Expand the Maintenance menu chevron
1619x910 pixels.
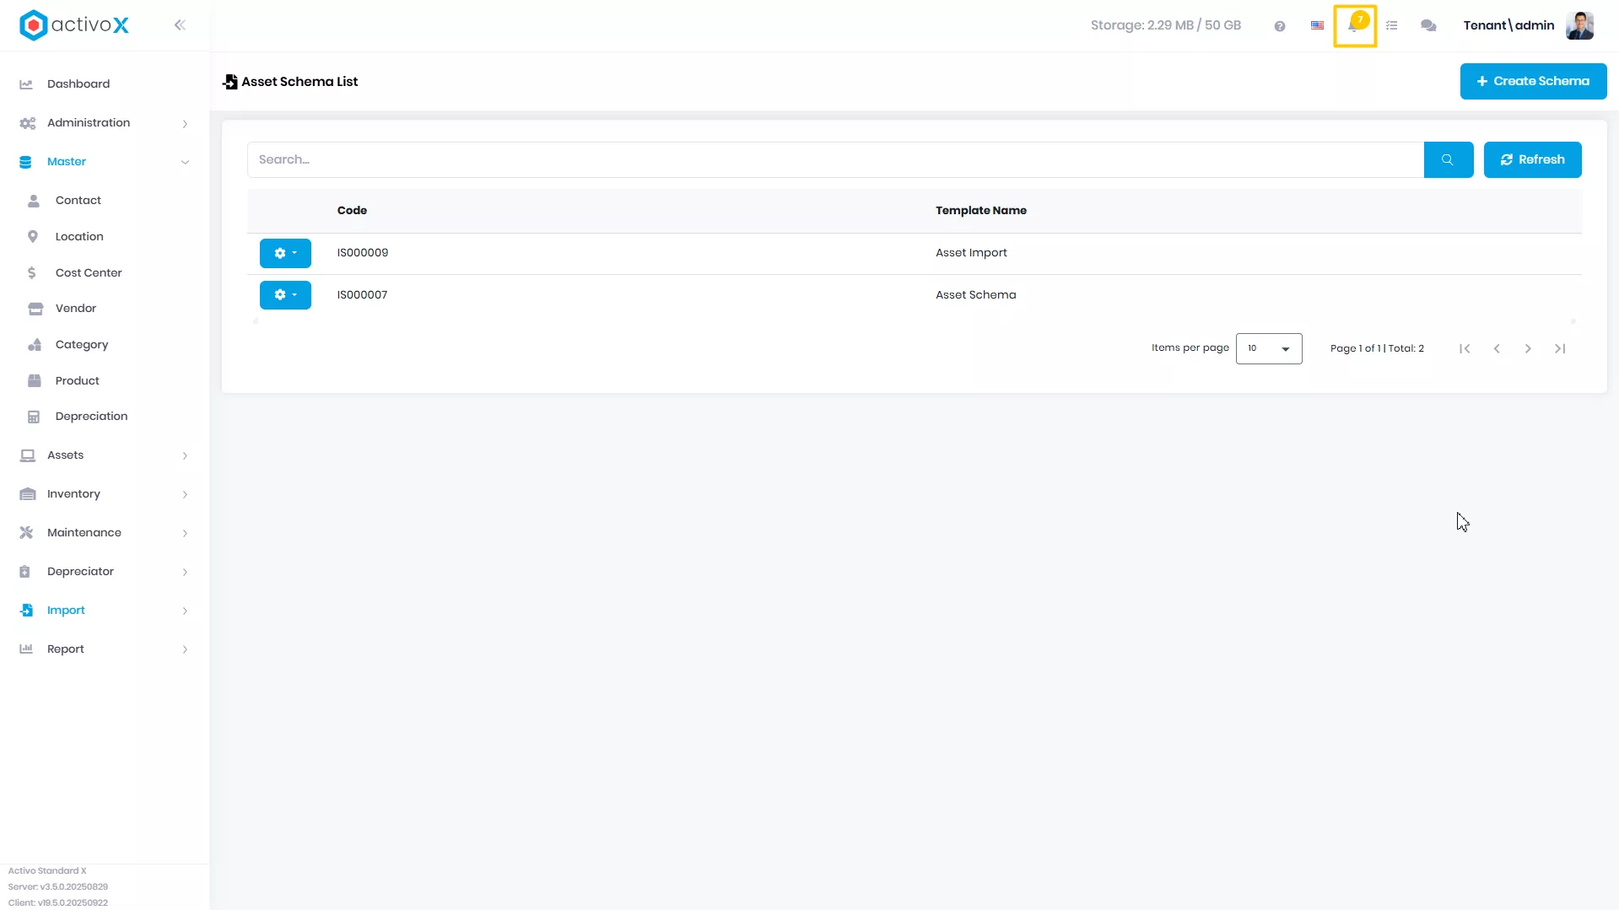(185, 534)
